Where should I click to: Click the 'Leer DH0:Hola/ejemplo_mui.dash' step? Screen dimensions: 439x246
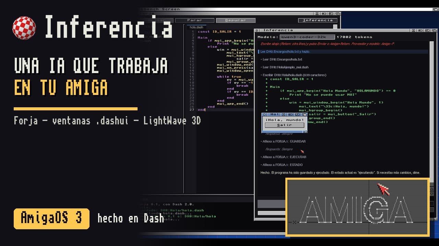coord(284,67)
